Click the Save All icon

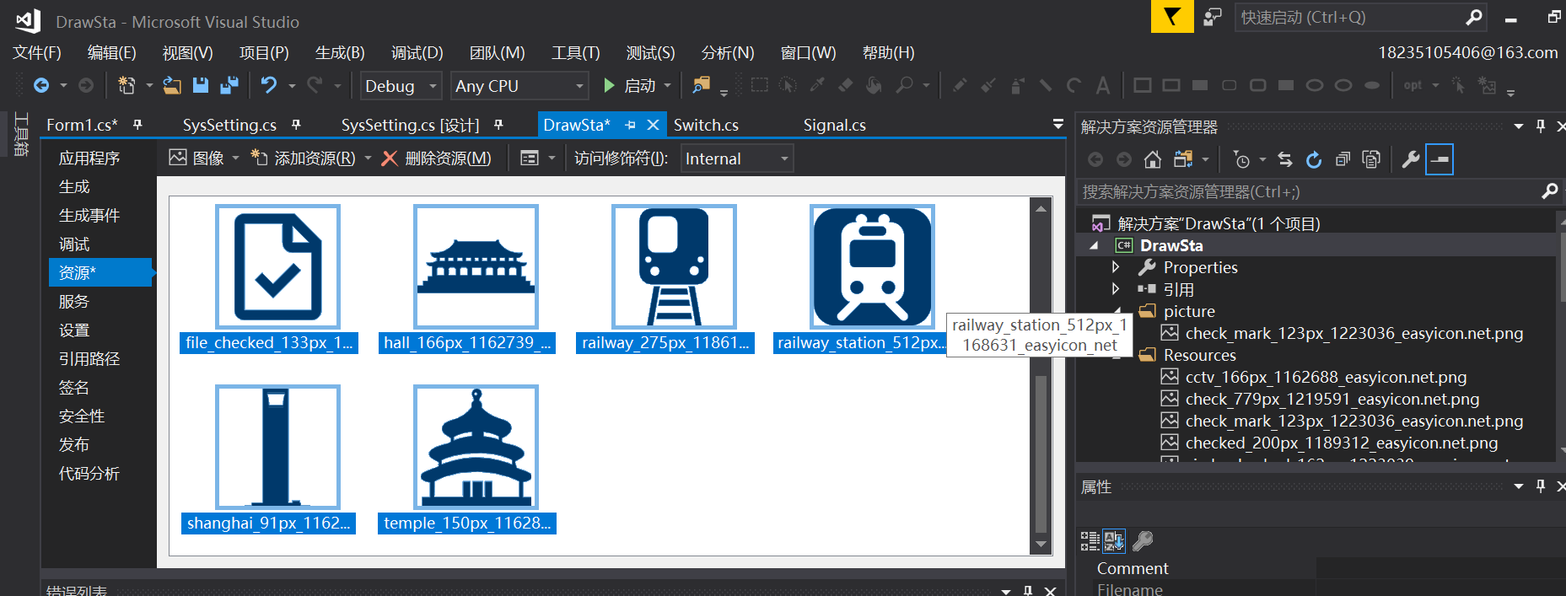click(229, 85)
